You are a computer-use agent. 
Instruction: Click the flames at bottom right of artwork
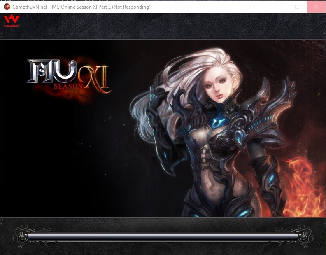(305, 185)
